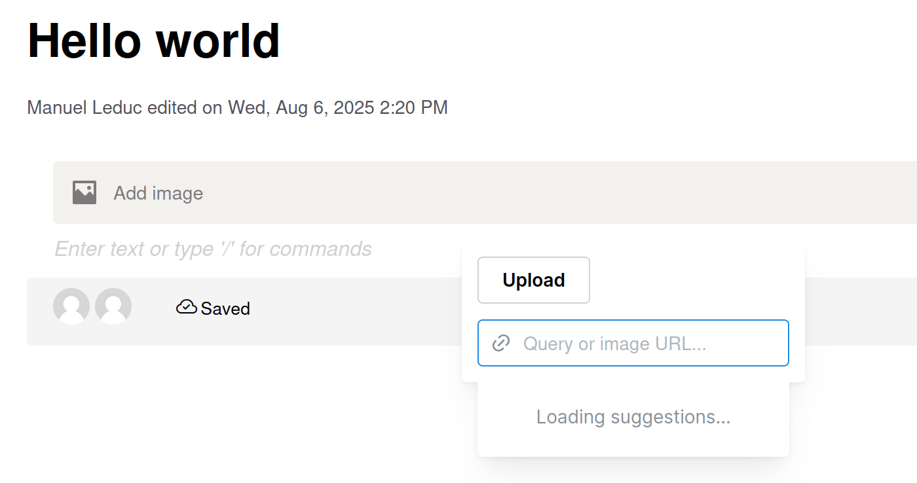
Task: Click the Saved status text
Action: click(225, 308)
